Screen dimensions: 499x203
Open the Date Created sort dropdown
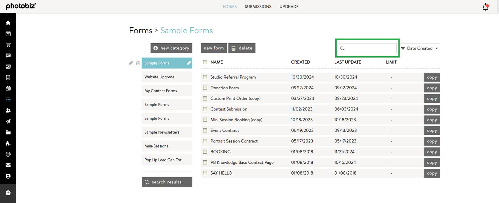[x=419, y=48]
